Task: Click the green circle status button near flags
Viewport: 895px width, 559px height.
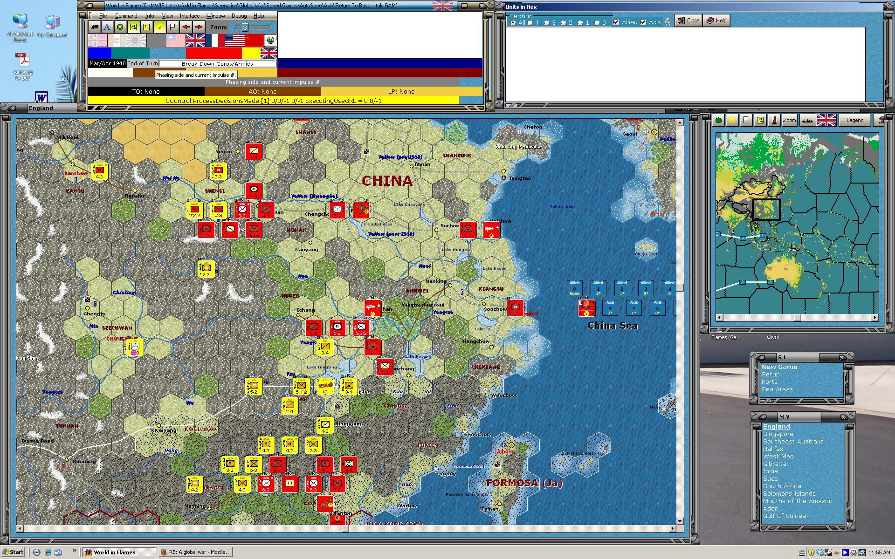Action: [x=270, y=41]
